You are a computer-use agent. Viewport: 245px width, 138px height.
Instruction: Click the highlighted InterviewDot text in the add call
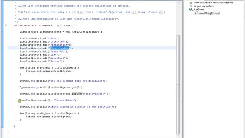coord(60,48)
